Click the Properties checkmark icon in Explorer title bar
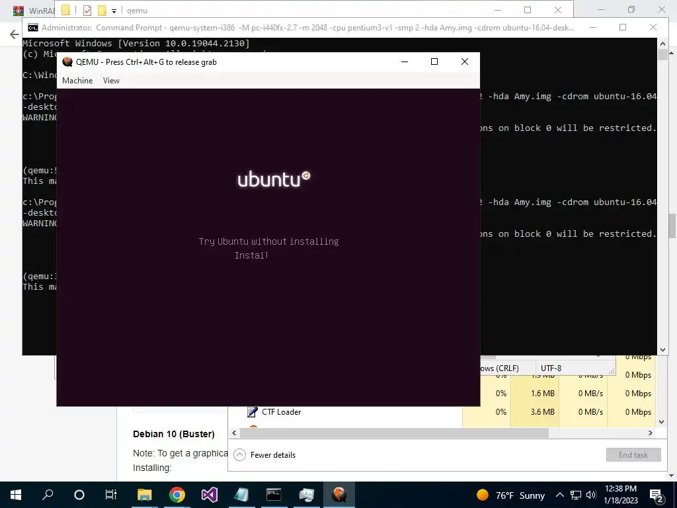 (87, 11)
